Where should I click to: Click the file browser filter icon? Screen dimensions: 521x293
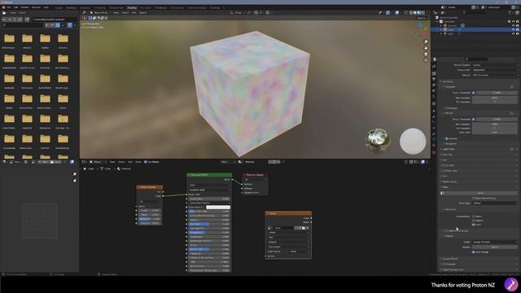[x=70, y=25]
